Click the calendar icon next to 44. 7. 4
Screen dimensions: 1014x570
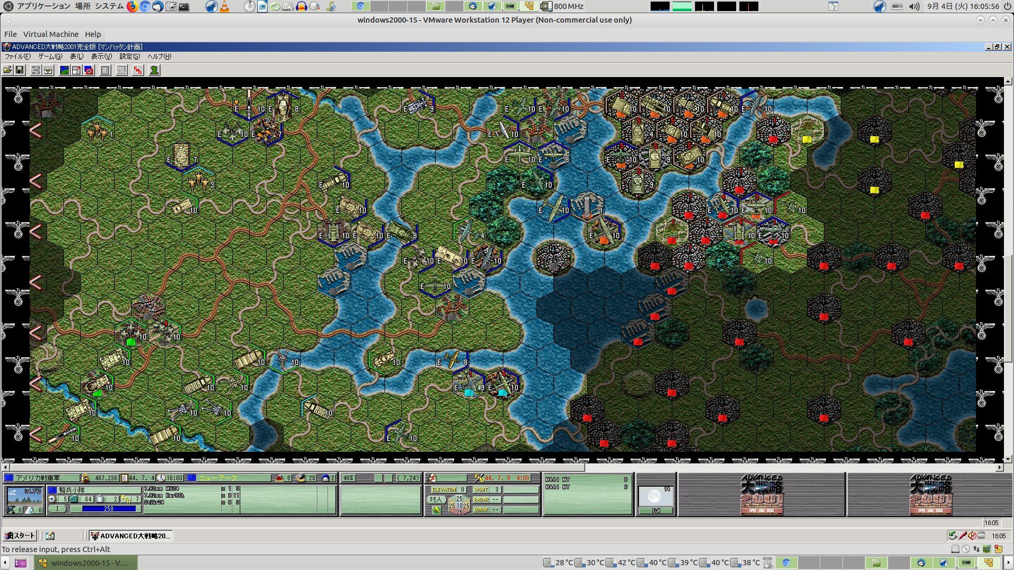(x=125, y=478)
